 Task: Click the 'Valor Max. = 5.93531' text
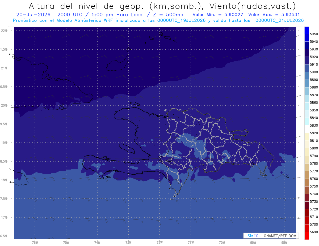tap(274, 15)
